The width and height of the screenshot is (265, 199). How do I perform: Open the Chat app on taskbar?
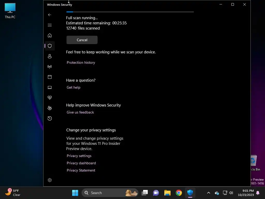(x=156, y=193)
